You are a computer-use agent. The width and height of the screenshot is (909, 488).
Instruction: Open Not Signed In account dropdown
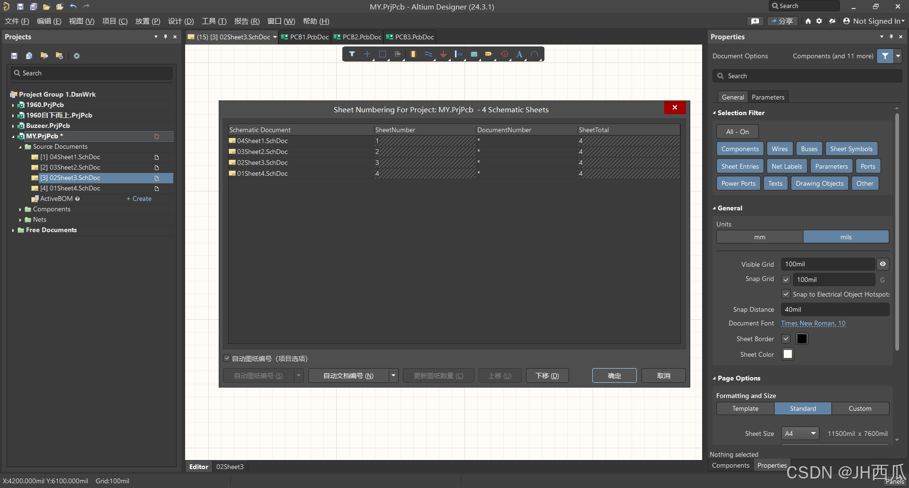[x=874, y=21]
